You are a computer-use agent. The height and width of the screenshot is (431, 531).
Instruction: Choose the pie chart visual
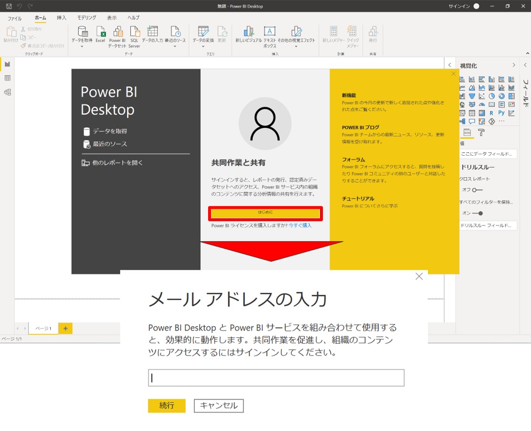click(x=491, y=96)
